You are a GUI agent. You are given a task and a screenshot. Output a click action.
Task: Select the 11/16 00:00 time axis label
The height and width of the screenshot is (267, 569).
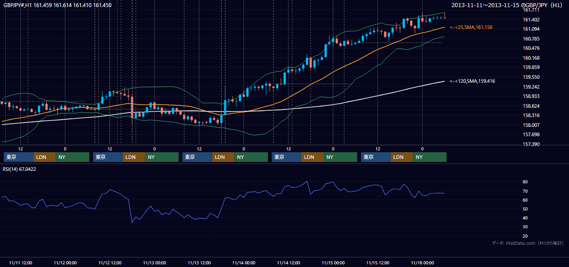point(423,263)
